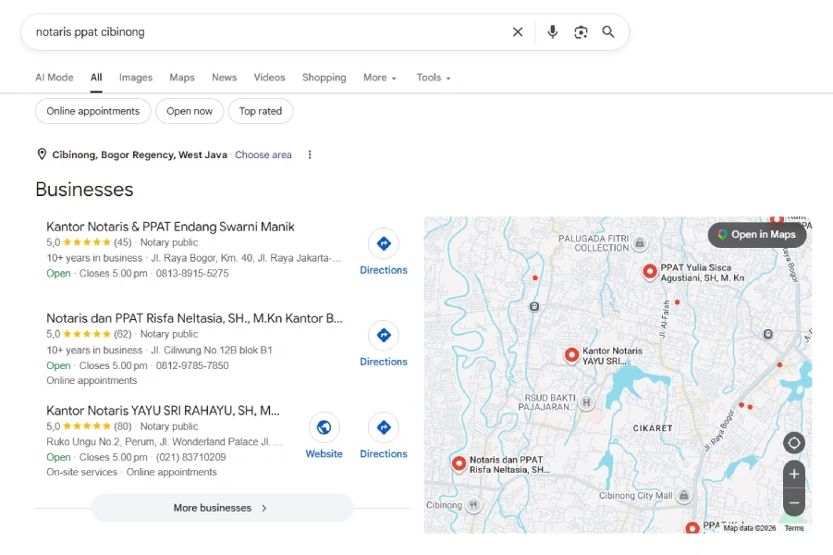Image resolution: width=833 pixels, height=555 pixels.
Task: Select Kantor Notaris YAYU SRI map pin
Action: (571, 354)
